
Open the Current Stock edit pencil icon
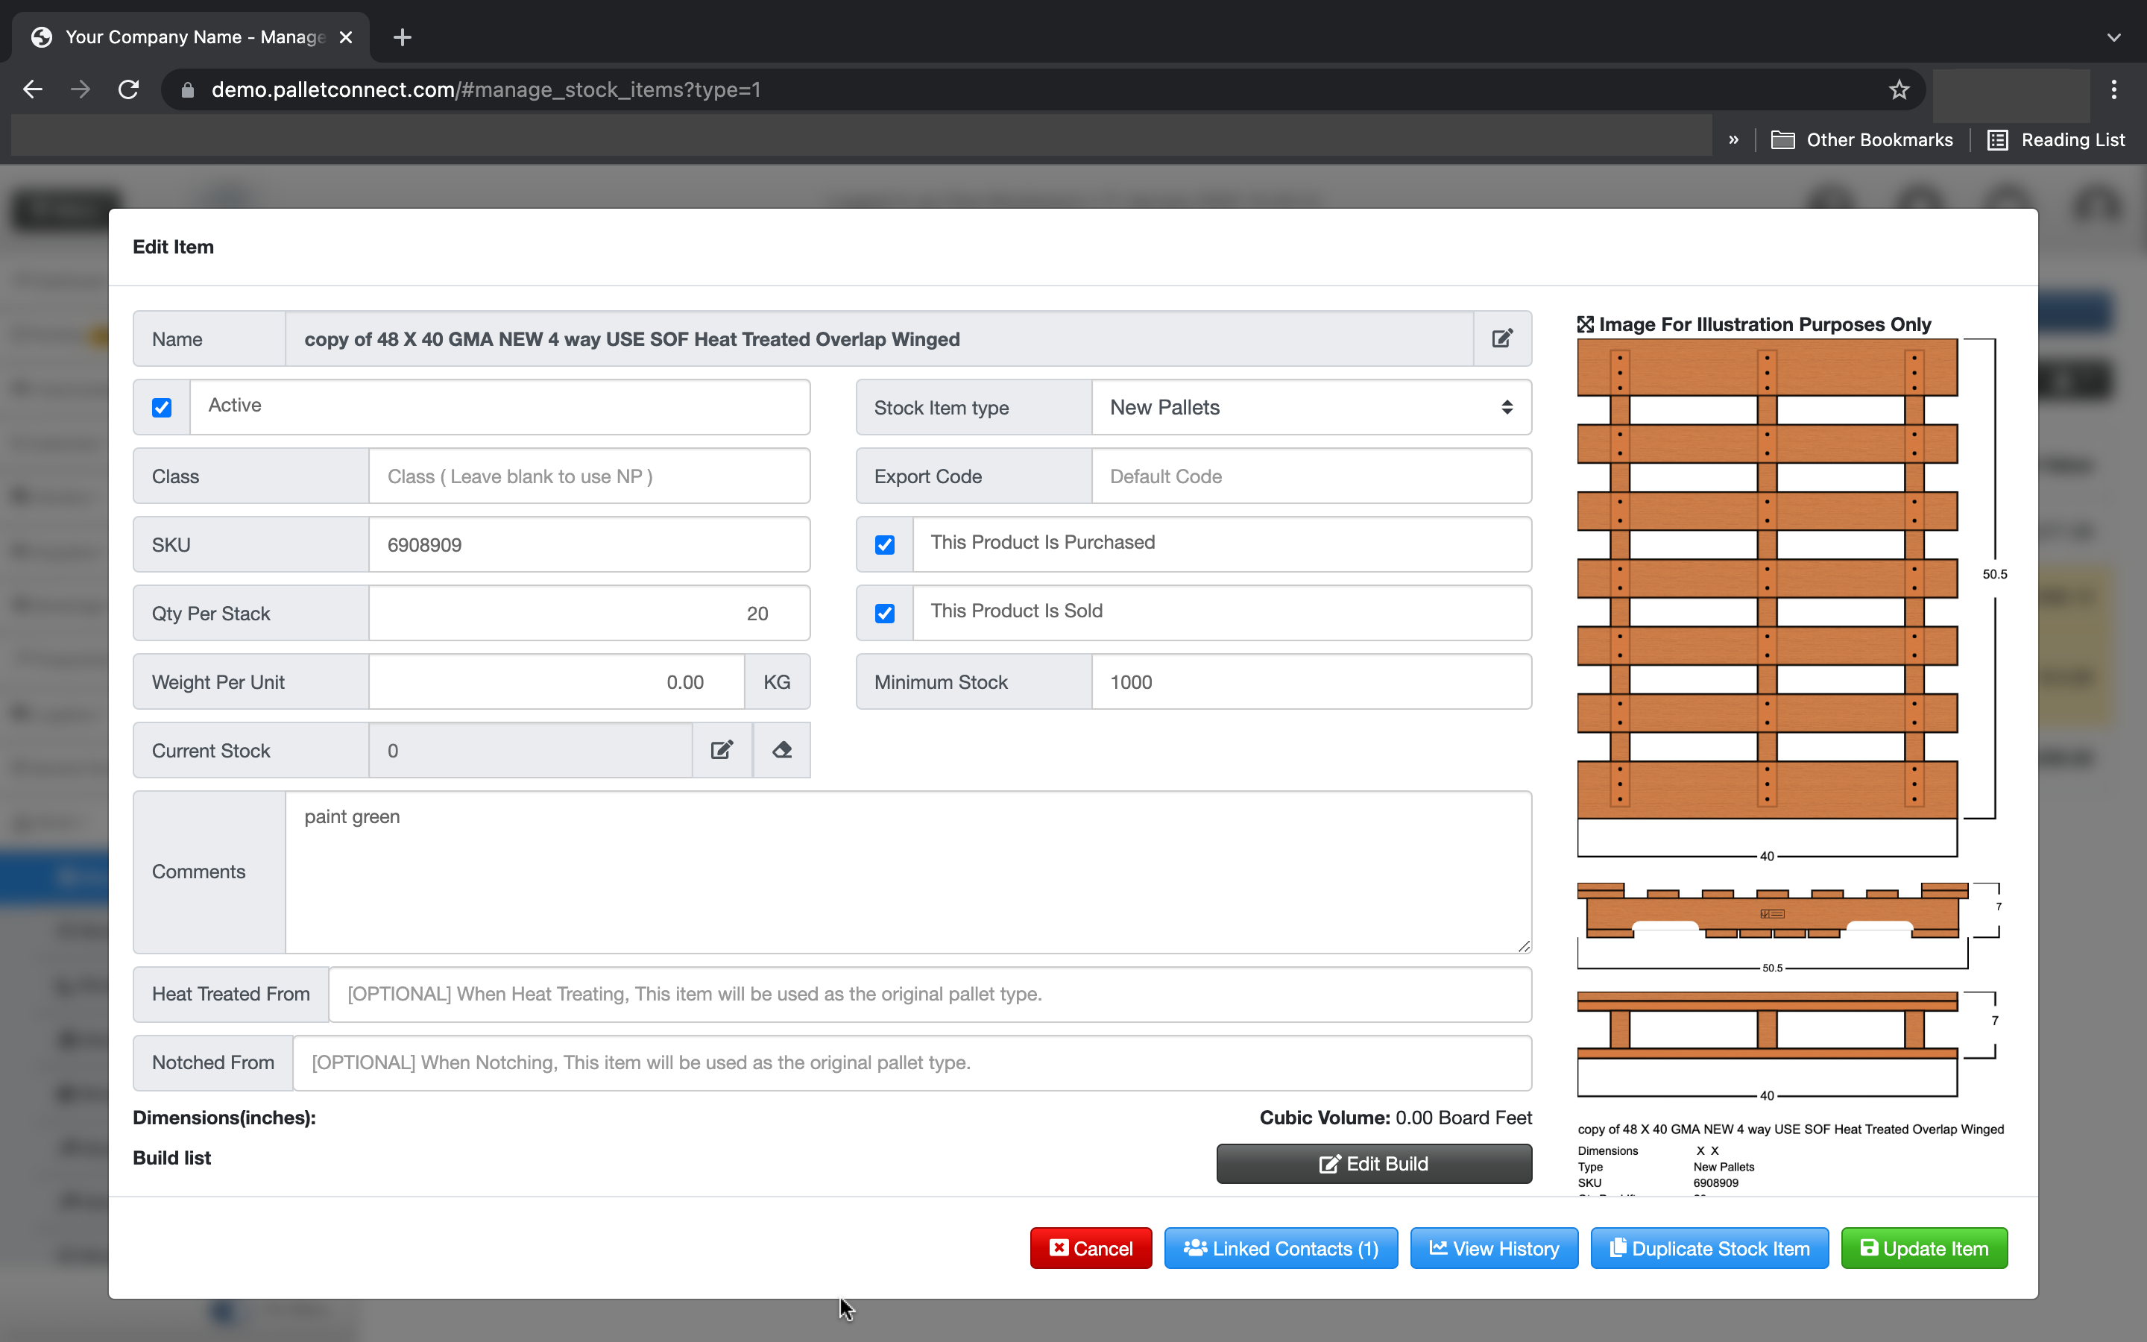(722, 750)
